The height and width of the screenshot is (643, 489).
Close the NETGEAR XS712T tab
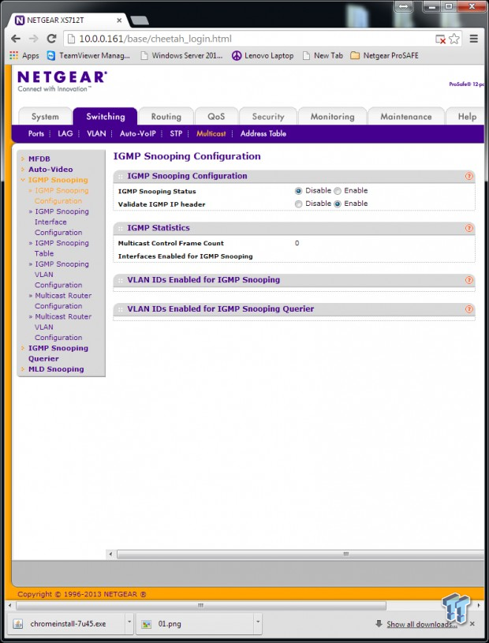click(119, 20)
